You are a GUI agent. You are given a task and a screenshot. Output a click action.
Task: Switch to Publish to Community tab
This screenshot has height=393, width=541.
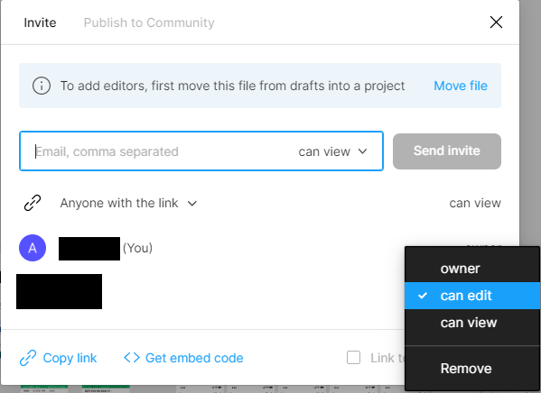pos(149,23)
